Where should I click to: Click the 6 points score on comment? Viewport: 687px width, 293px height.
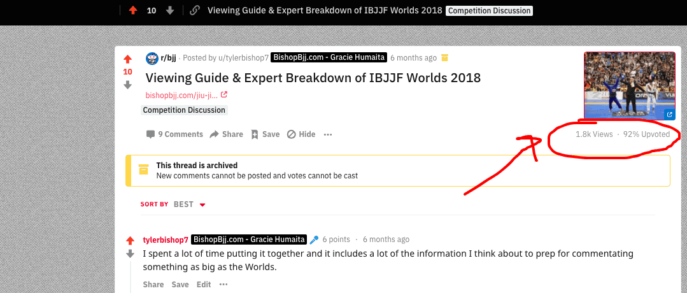coord(336,239)
